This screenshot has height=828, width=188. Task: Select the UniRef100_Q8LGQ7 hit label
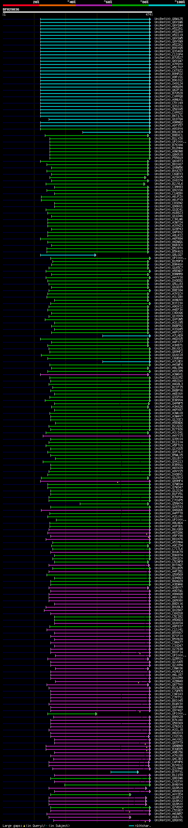169,255
